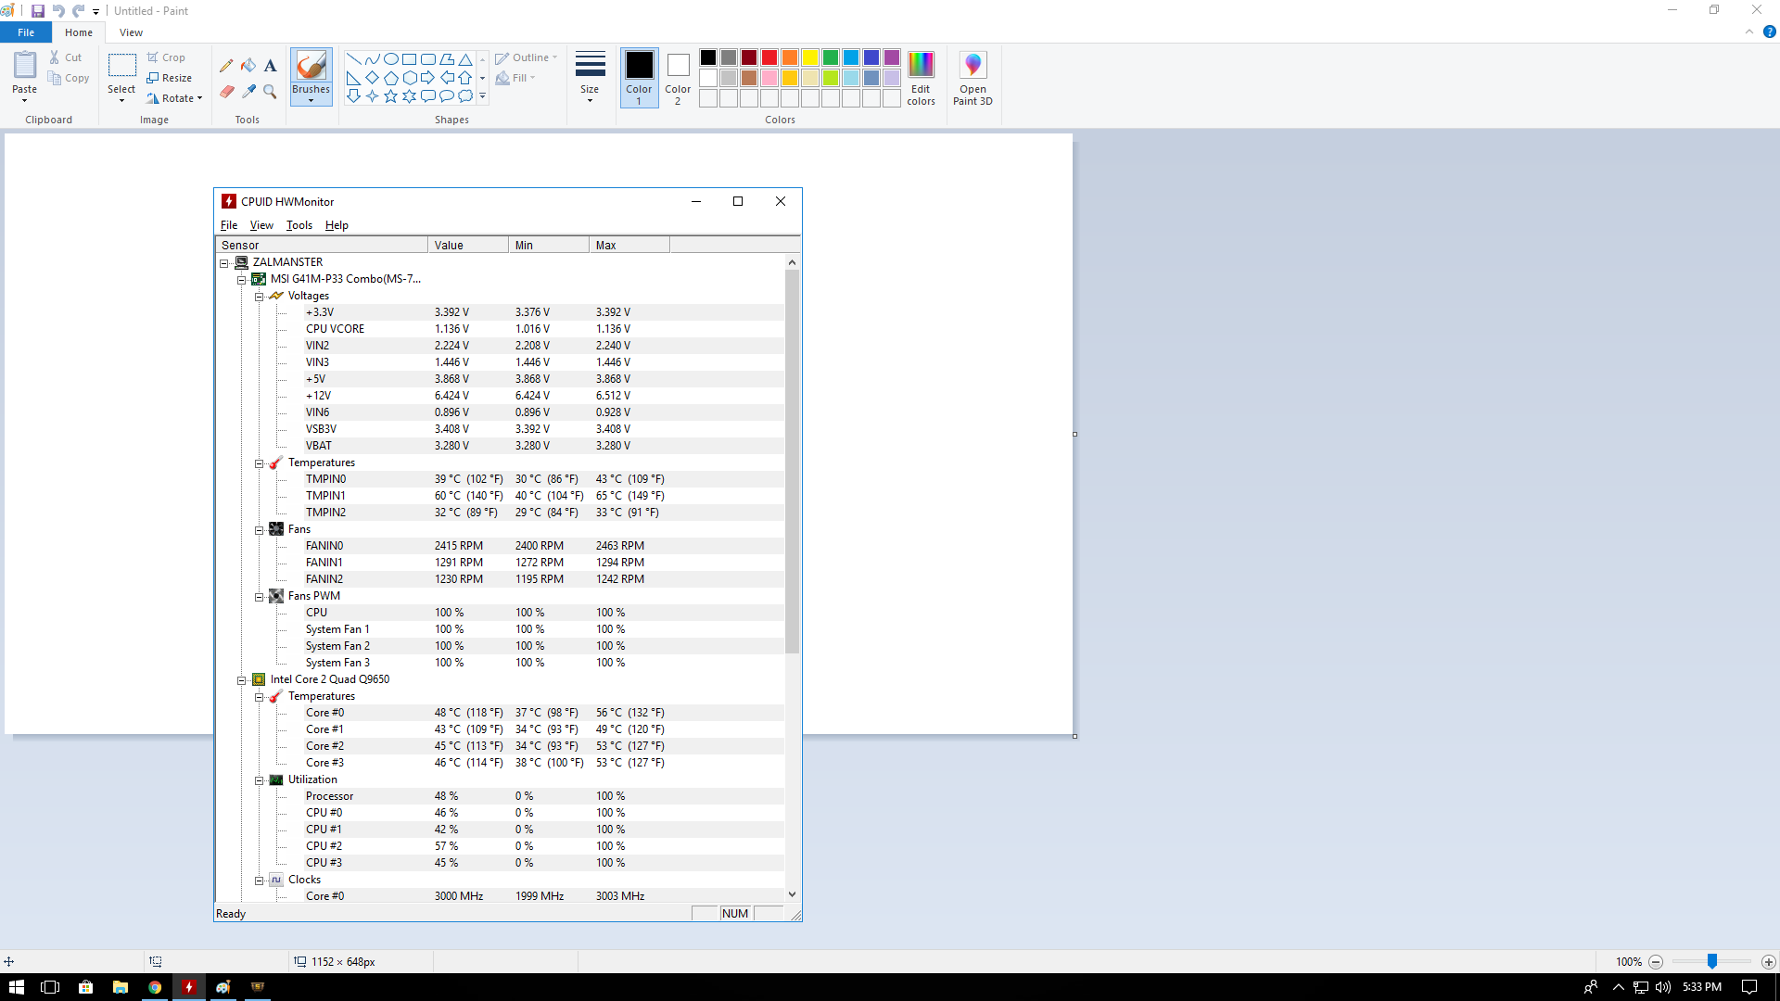Click the Zoom out minus button
This screenshot has width=1780, height=1001.
point(1656,962)
